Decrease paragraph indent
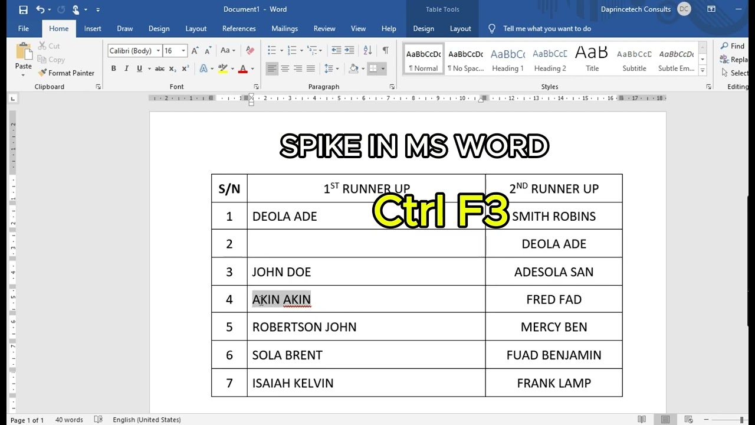Image resolution: width=755 pixels, height=425 pixels. click(x=336, y=51)
